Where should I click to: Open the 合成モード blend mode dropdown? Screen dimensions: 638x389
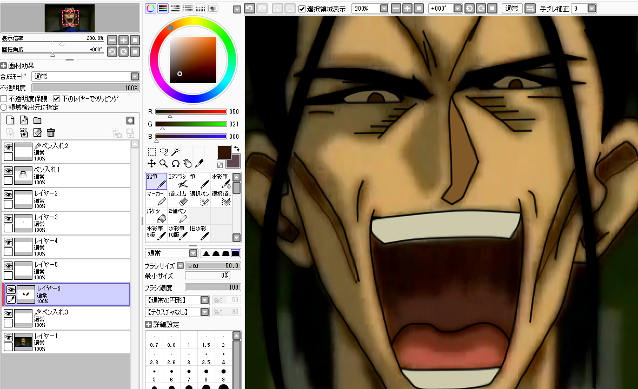[x=135, y=76]
